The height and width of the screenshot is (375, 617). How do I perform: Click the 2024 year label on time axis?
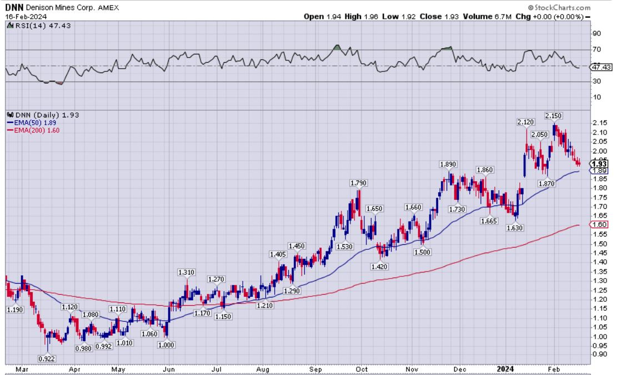(x=505, y=369)
